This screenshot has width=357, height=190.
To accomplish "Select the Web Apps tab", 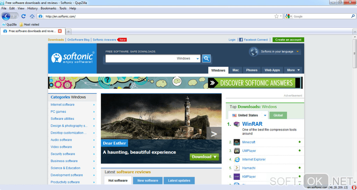I will coord(272,70).
